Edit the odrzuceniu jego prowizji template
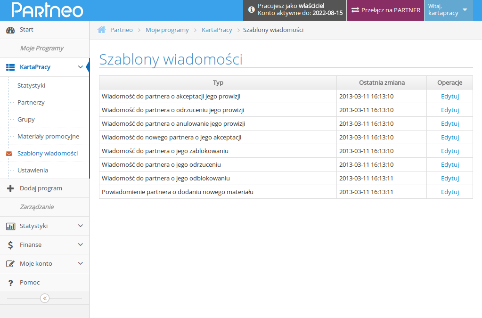The height and width of the screenshot is (318, 482). tap(449, 110)
